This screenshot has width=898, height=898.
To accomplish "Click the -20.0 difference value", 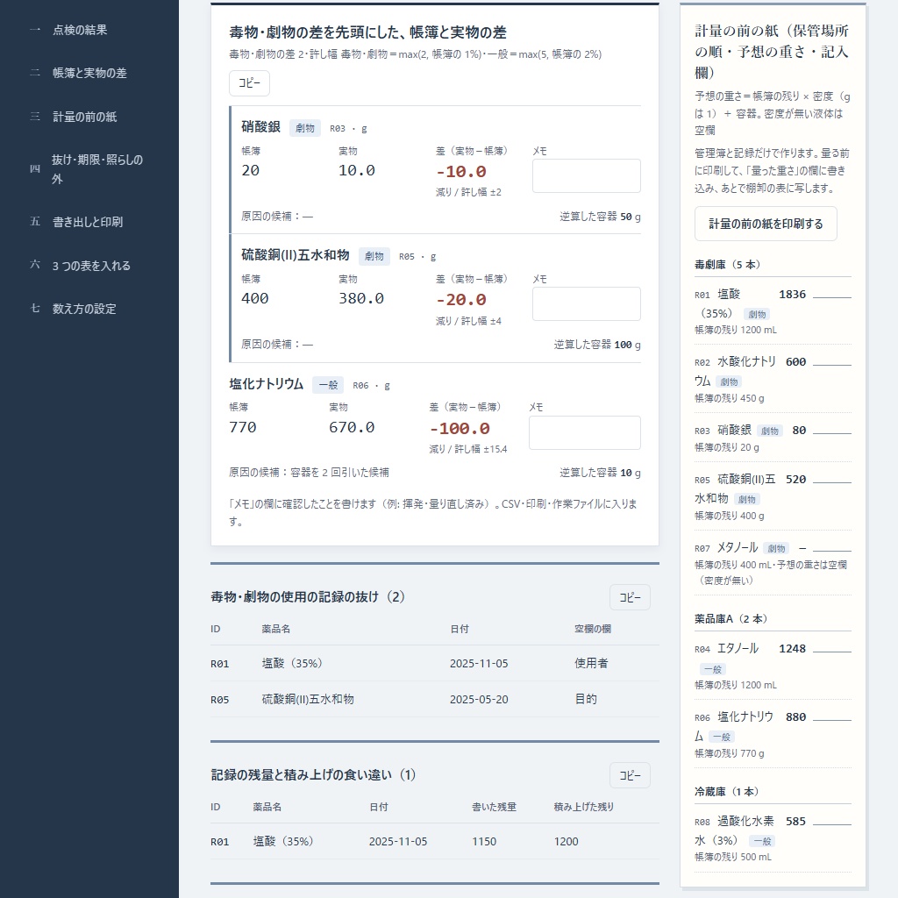I will 461,300.
